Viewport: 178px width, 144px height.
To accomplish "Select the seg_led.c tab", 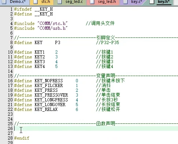I will 70,2.
